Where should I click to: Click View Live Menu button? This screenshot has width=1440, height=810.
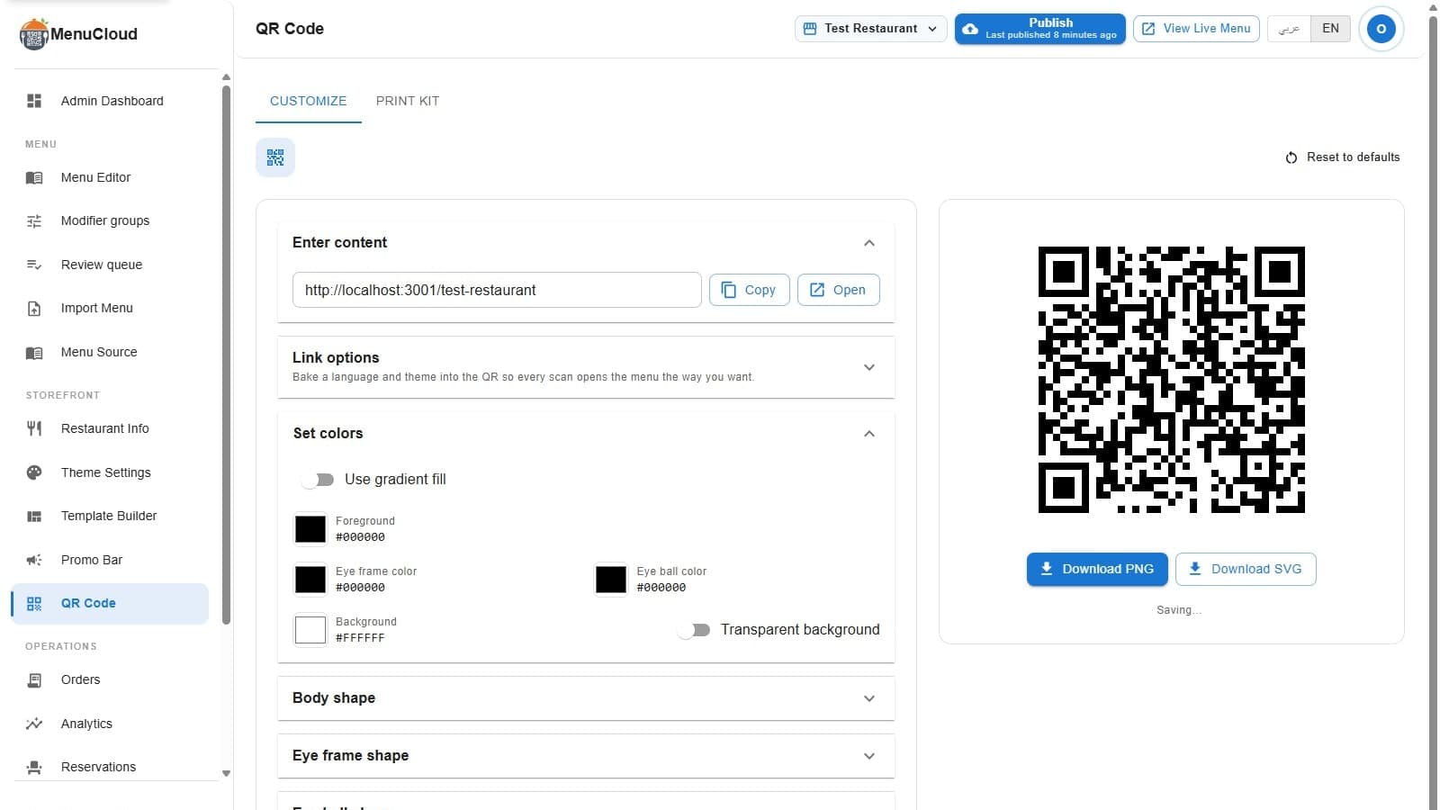tap(1196, 29)
